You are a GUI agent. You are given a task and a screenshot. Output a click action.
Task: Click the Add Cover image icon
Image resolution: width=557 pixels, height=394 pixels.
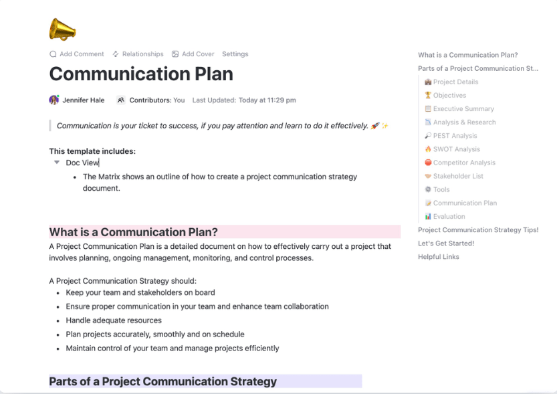pyautogui.click(x=175, y=54)
